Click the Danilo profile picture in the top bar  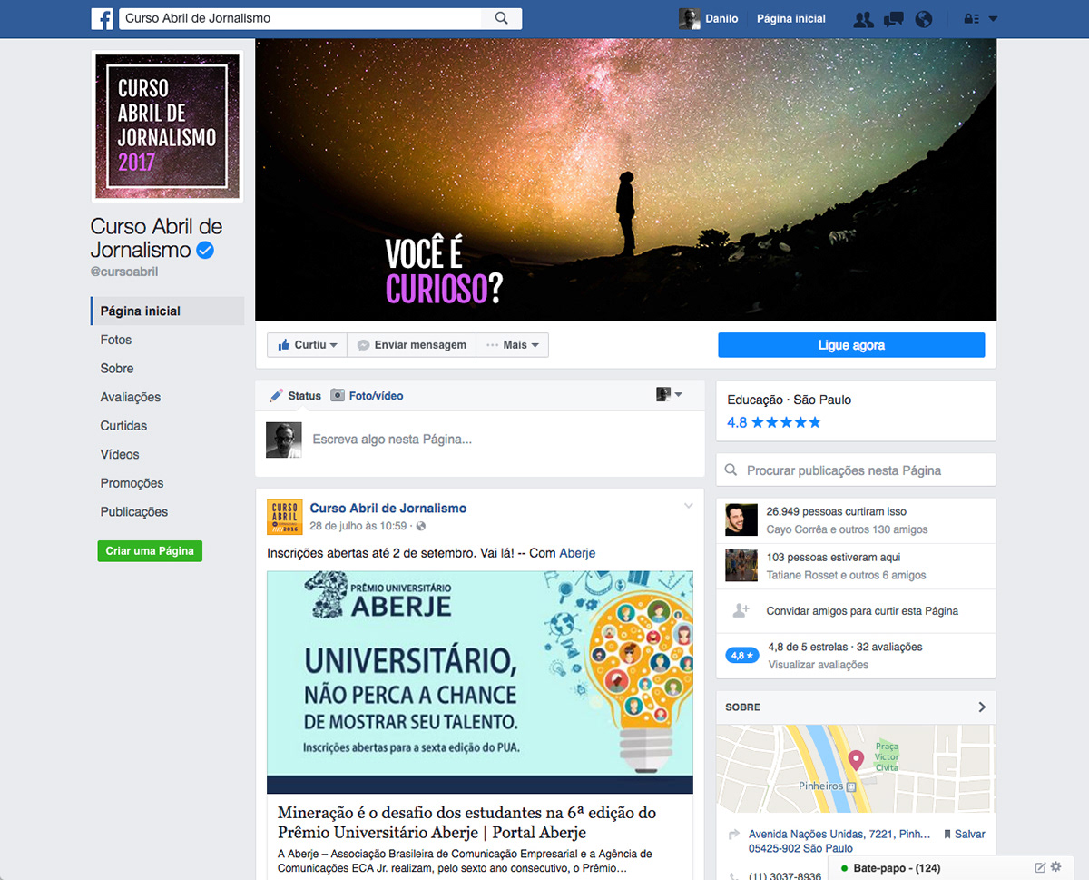point(689,19)
